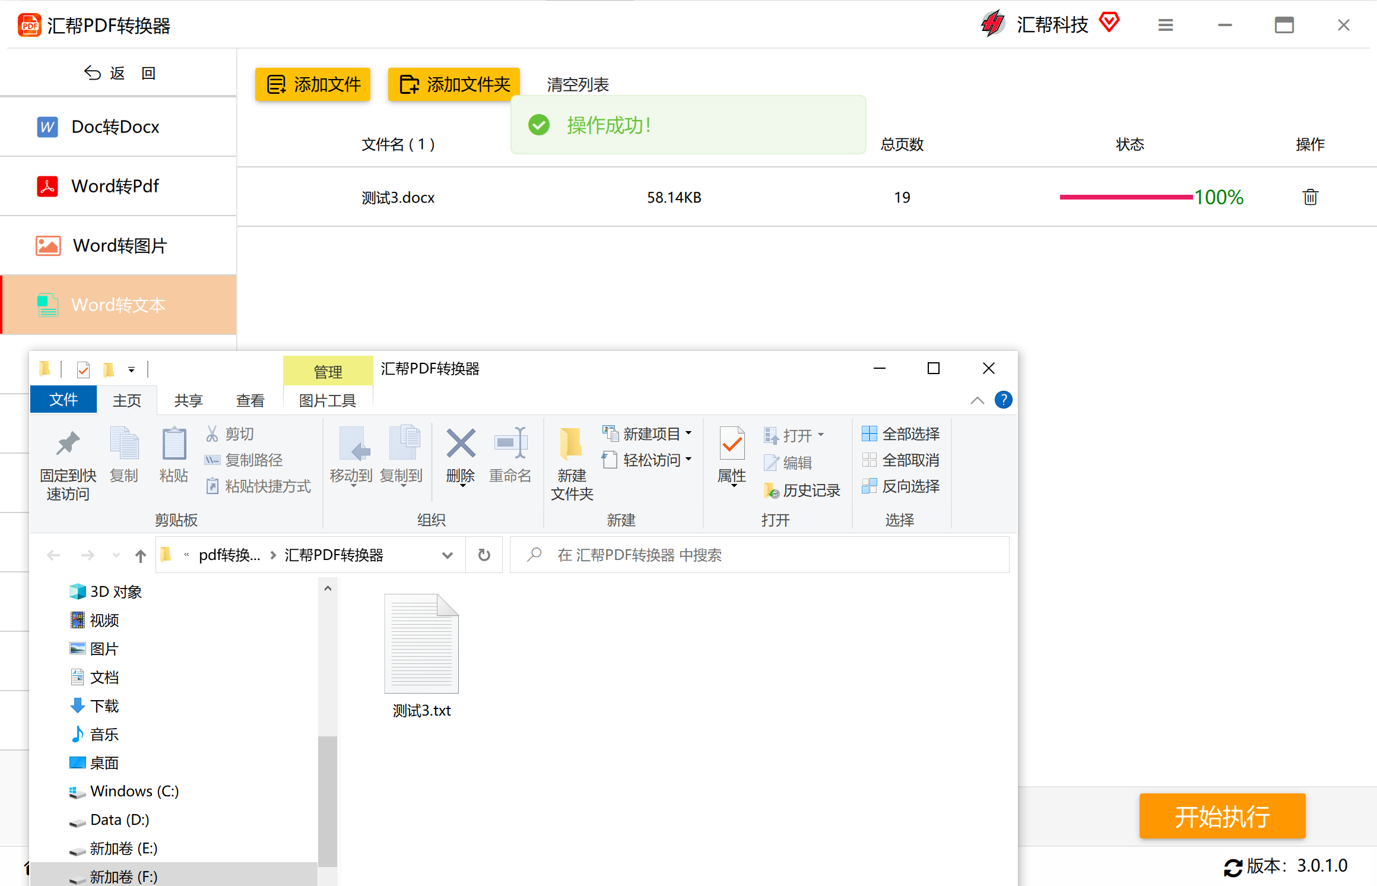Image resolution: width=1377 pixels, height=886 pixels.
Task: Click the 返回 back button
Action: coord(119,73)
